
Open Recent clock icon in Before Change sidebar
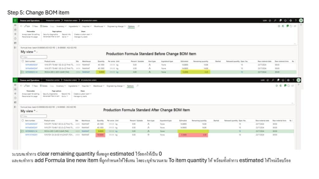[x=15, y=39]
